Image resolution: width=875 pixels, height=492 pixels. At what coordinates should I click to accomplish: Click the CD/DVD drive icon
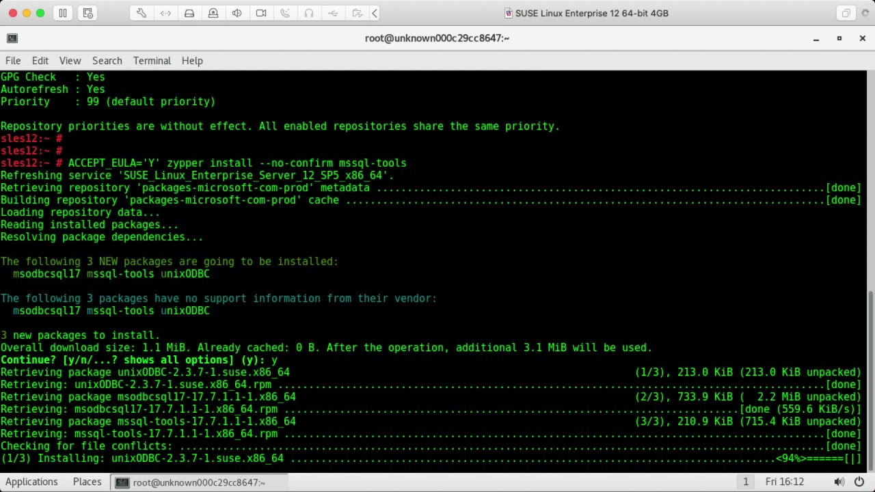(x=213, y=13)
